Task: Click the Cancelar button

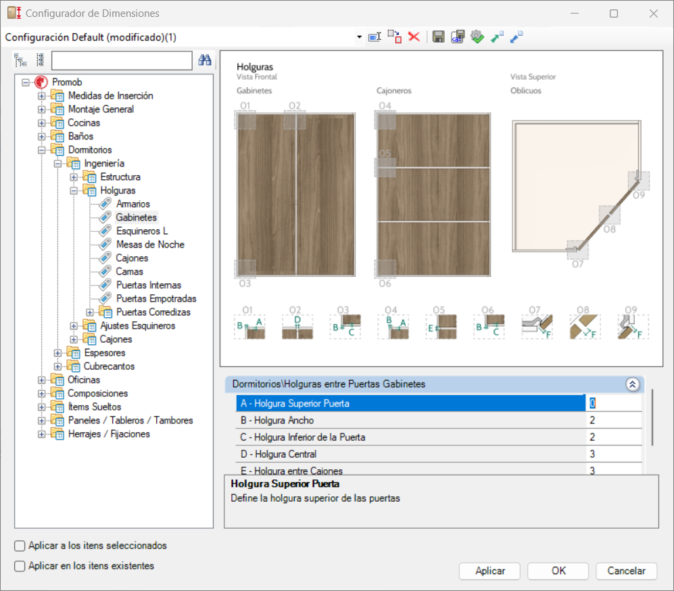Action: point(626,571)
